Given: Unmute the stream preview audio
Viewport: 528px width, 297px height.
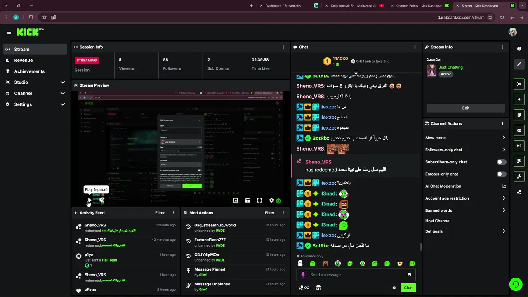Looking at the screenshot, I should coord(102,200).
